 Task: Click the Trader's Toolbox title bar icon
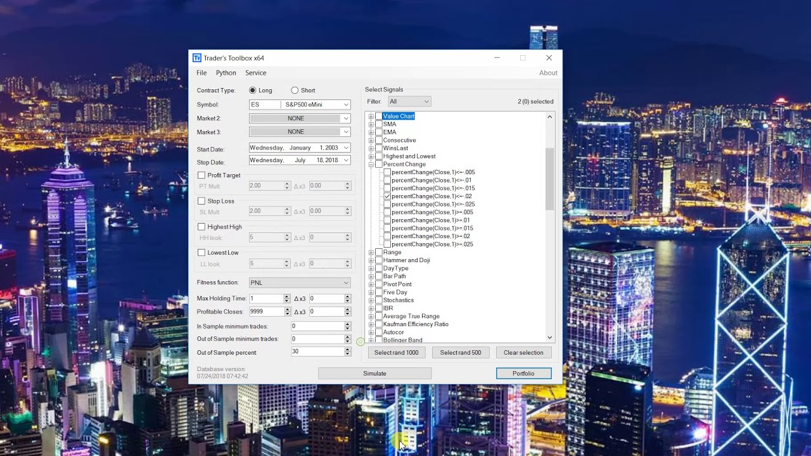click(x=197, y=58)
